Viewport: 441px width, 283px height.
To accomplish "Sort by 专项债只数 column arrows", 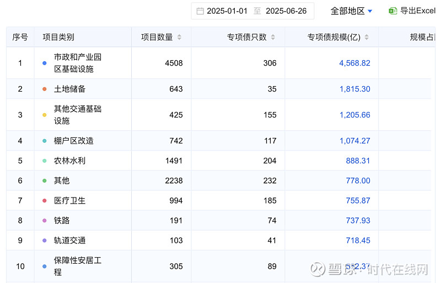I will [x=273, y=37].
